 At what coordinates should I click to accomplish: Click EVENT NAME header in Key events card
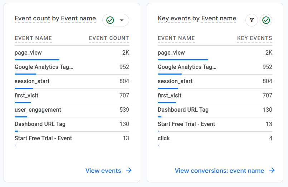point(176,38)
